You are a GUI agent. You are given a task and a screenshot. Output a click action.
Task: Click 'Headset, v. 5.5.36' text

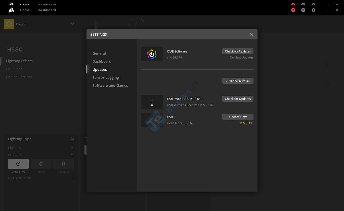pyautogui.click(x=179, y=123)
